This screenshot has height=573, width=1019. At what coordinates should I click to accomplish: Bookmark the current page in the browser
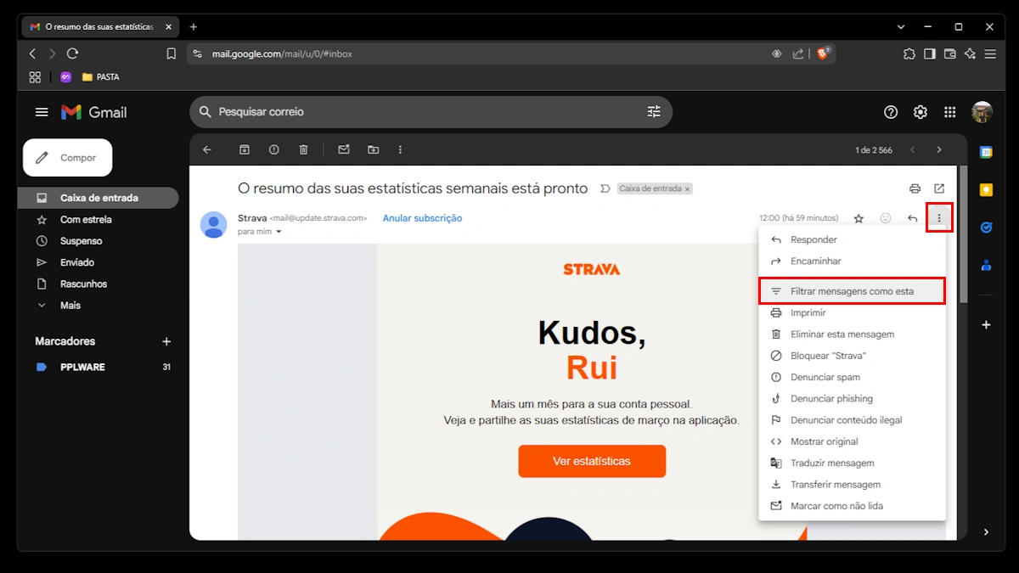171,53
